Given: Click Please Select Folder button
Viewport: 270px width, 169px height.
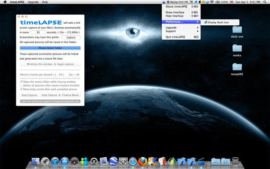Looking at the screenshot, I should click(50, 48).
